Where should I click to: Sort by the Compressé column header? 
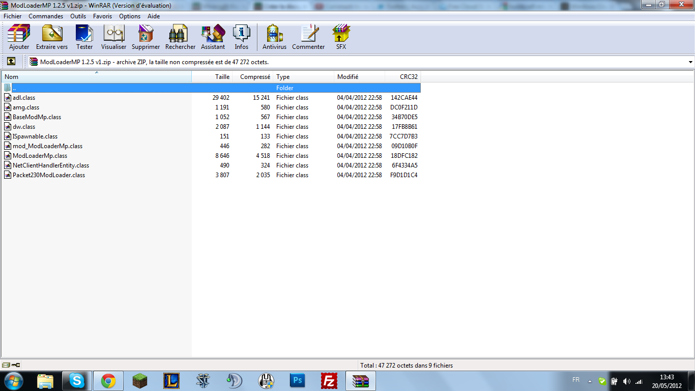point(253,77)
